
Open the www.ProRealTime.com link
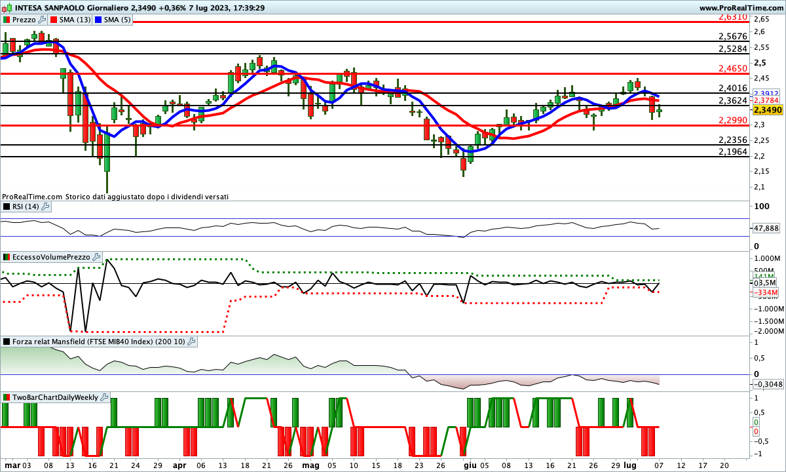click(741, 8)
